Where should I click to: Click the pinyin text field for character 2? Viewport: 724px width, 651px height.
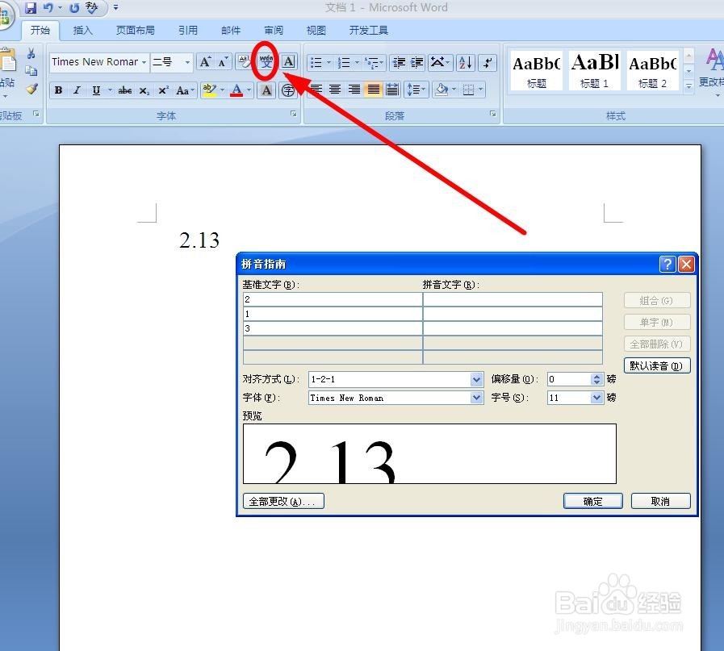click(513, 299)
